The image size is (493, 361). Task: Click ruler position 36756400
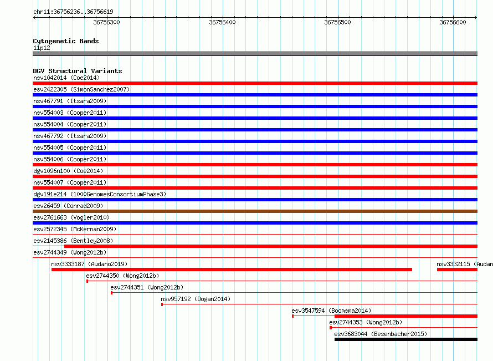click(222, 22)
